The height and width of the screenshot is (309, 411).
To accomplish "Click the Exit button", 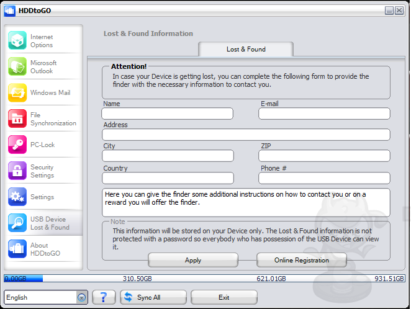I will point(224,297).
